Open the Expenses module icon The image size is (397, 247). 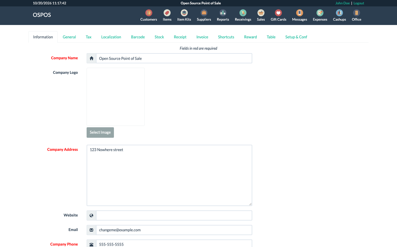click(320, 13)
